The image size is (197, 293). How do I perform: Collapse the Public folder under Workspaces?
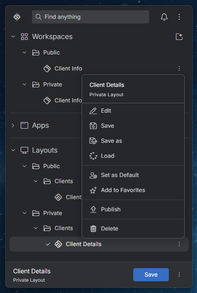coord(24,53)
